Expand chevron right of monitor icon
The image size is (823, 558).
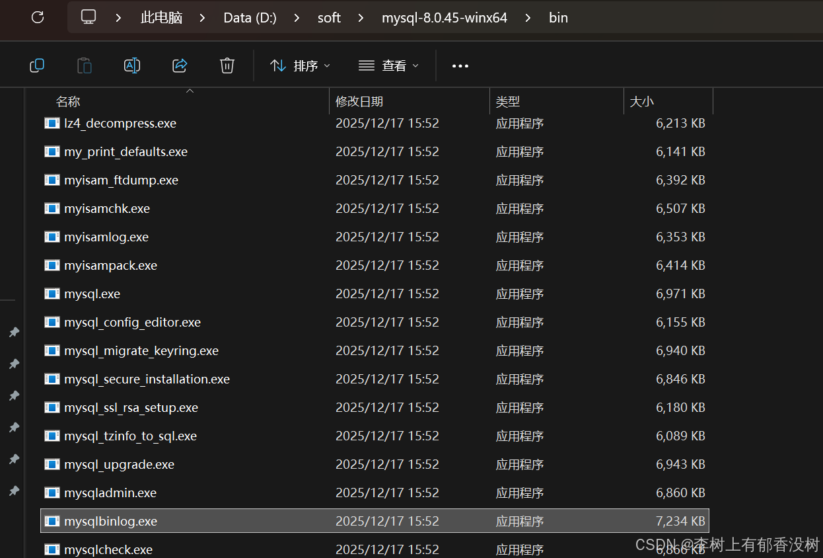click(118, 18)
